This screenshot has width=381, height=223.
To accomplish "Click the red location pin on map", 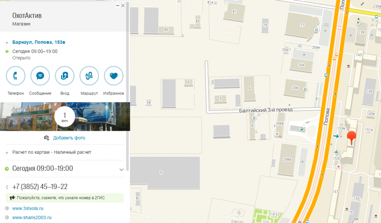I will pyautogui.click(x=351, y=137).
